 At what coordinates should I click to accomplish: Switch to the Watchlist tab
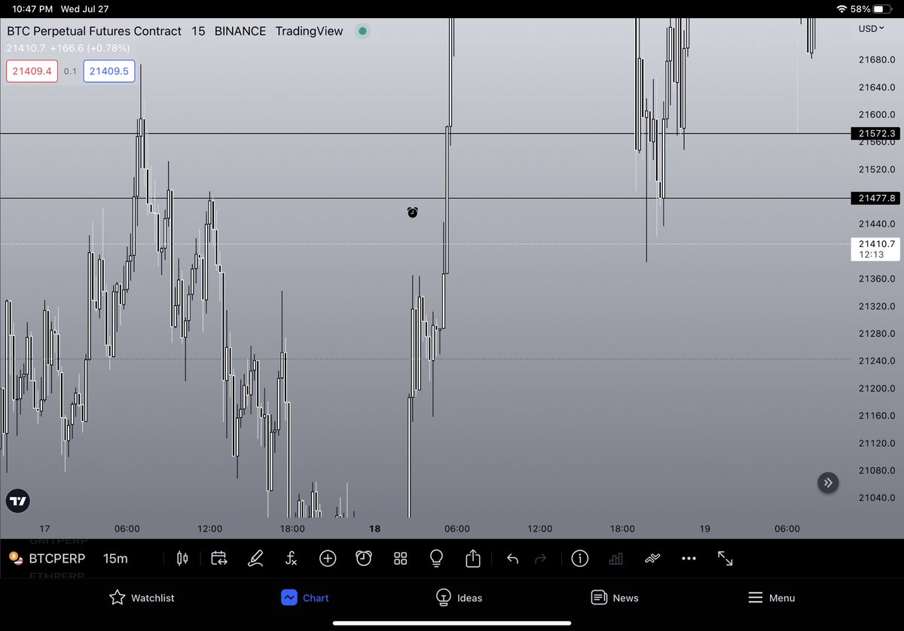click(x=142, y=598)
